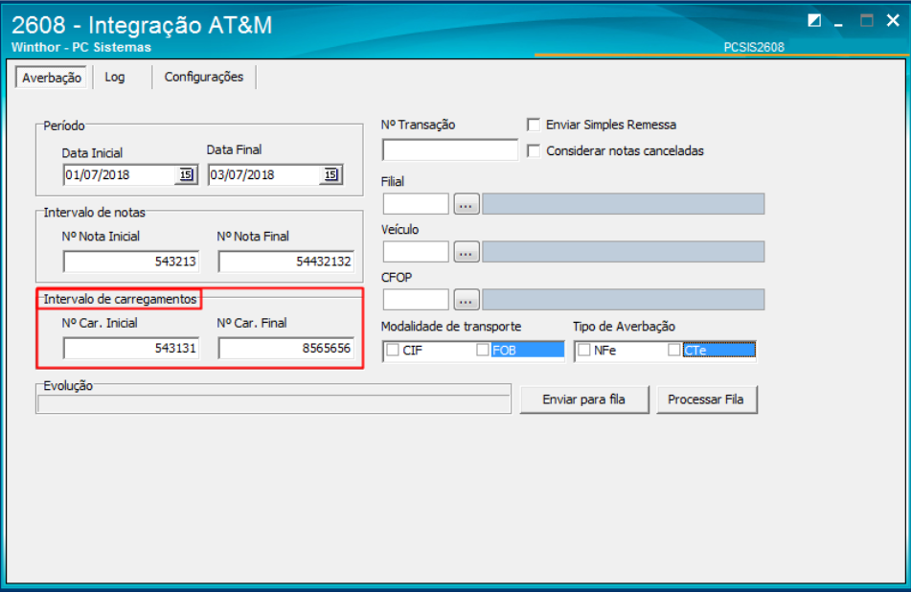Open CFOP lookup ellipsis button
Image resolution: width=911 pixels, height=593 pixels.
tap(466, 300)
